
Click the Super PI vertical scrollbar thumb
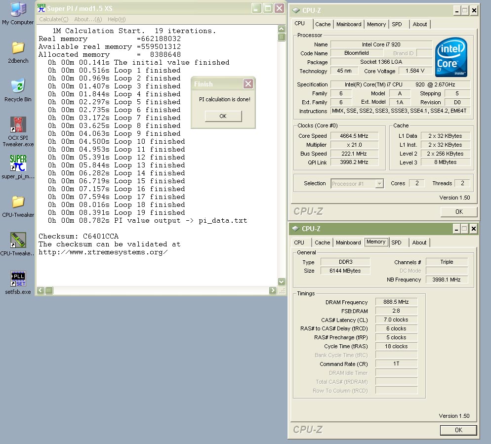point(282,37)
